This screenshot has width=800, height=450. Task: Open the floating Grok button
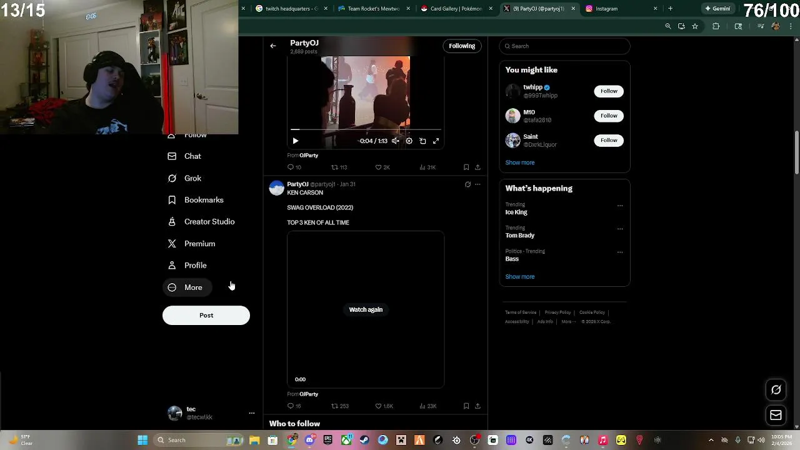point(776,390)
